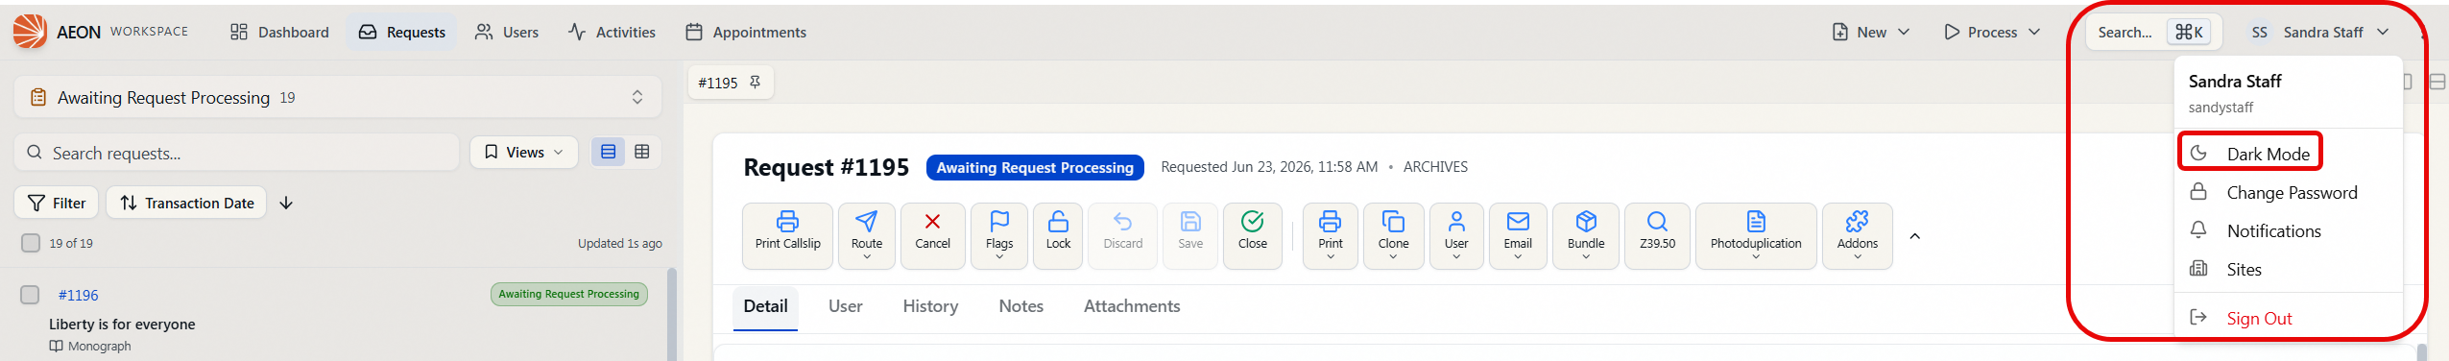Viewport: 2449px width, 361px height.
Task: Collapse the action toolbar chevron
Action: click(x=1914, y=236)
